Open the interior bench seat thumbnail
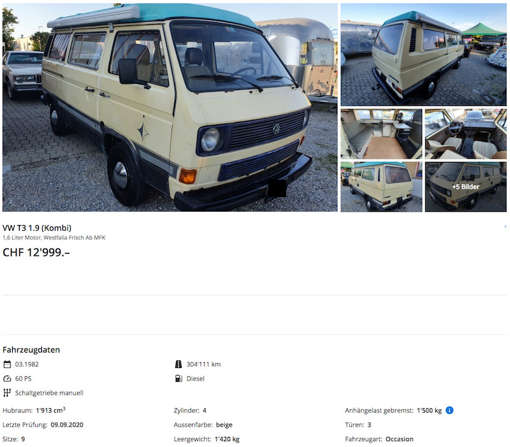The image size is (510, 447). tap(381, 134)
